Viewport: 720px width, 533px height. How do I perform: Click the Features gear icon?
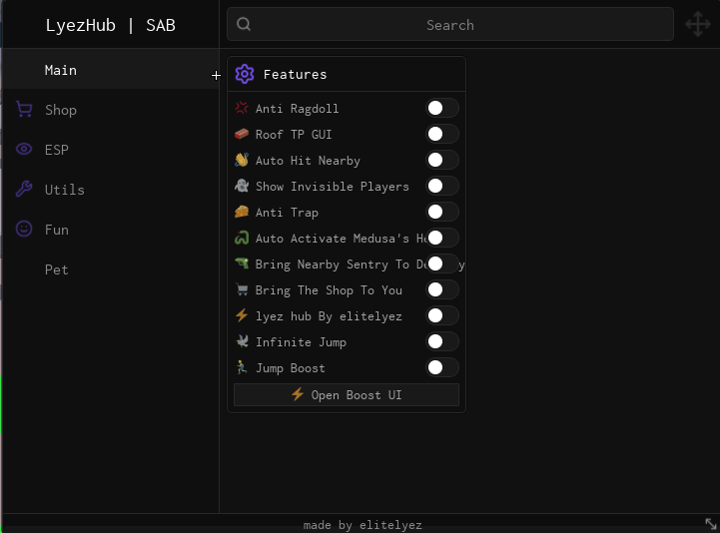245,74
